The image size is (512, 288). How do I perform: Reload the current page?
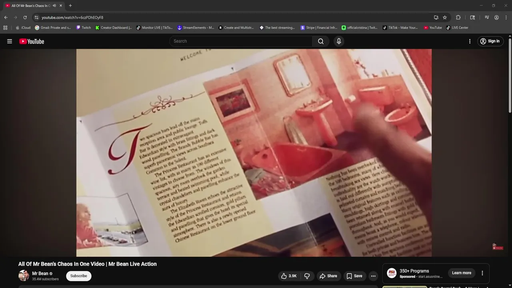[25, 18]
